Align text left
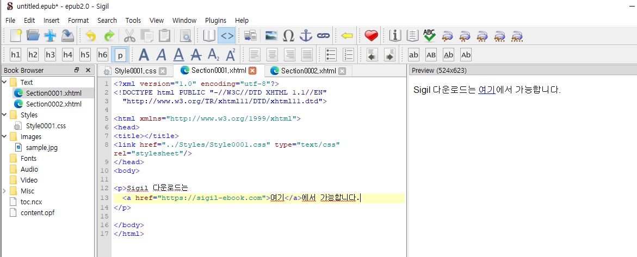Viewport: 637px width, 257px height. [255, 55]
